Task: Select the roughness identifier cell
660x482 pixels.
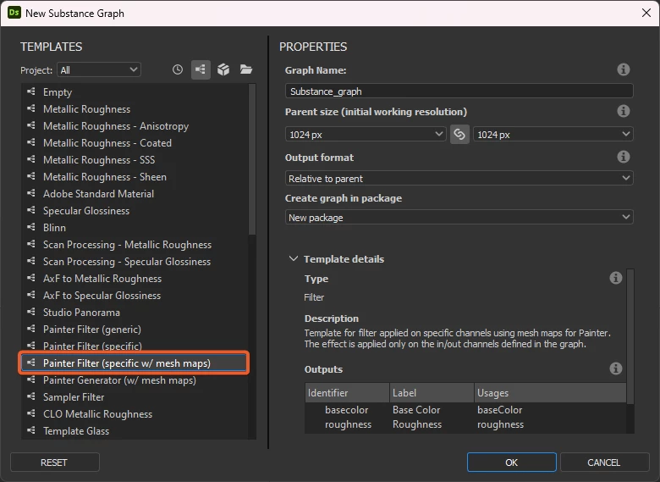Action: tap(348, 424)
